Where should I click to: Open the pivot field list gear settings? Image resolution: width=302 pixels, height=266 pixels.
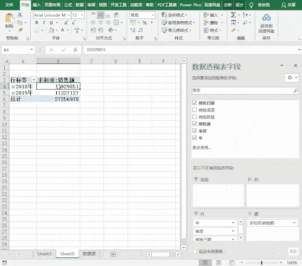(x=290, y=77)
